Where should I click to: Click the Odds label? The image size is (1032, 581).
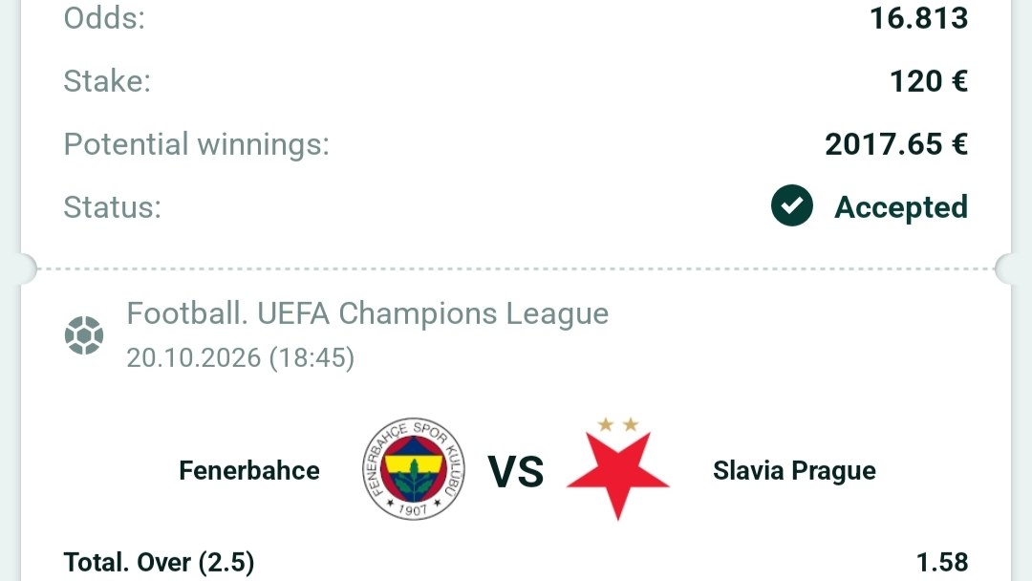point(104,18)
